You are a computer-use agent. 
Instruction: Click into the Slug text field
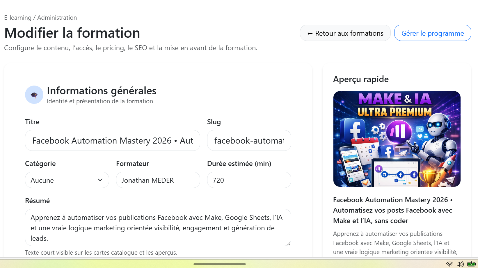click(x=249, y=141)
